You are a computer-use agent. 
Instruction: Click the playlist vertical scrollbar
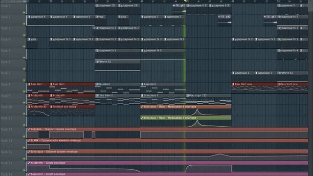(311, 88)
